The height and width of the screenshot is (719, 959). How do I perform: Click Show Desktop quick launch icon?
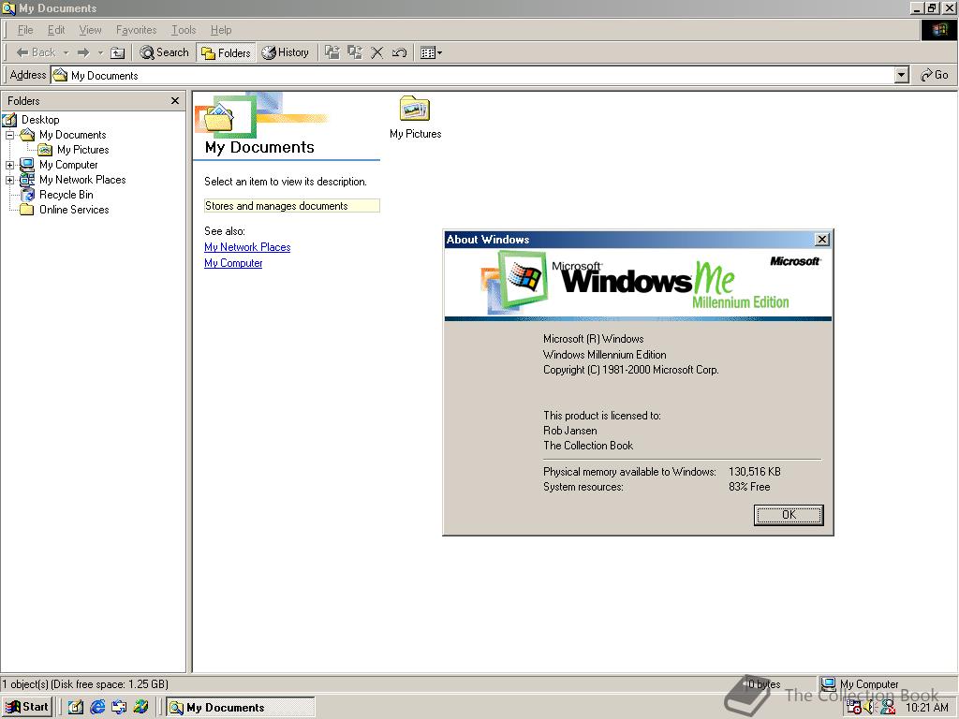pos(75,708)
